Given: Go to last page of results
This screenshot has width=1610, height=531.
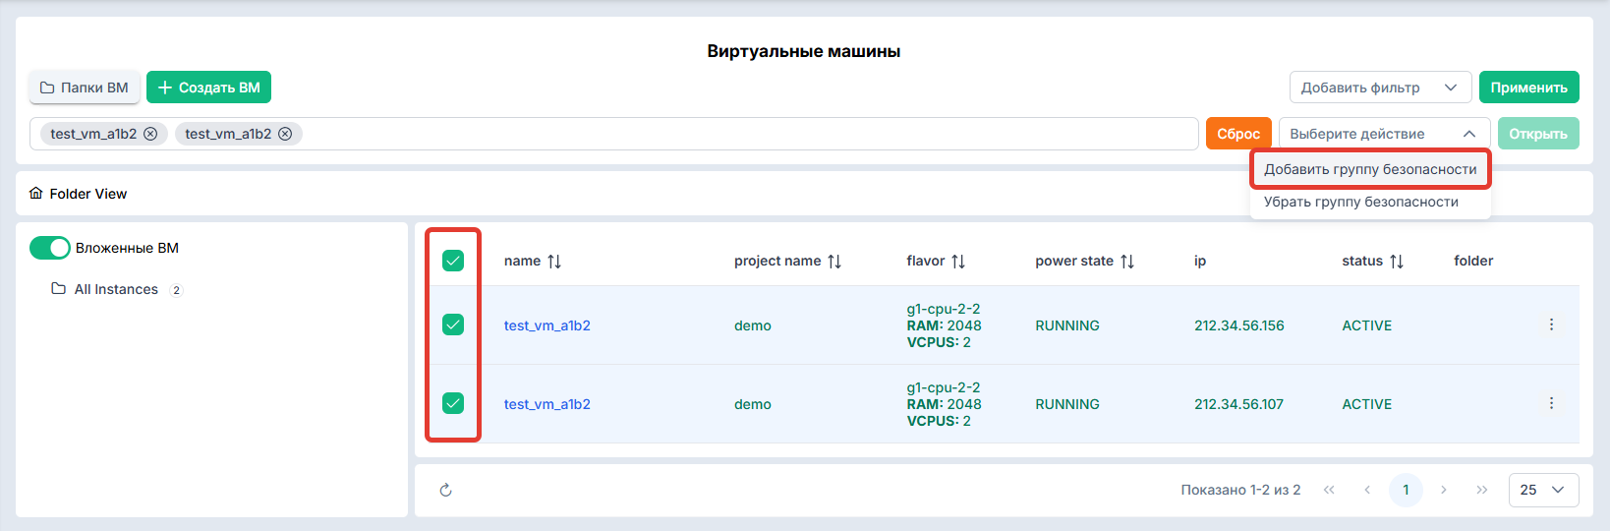Looking at the screenshot, I should pyautogui.click(x=1482, y=490).
